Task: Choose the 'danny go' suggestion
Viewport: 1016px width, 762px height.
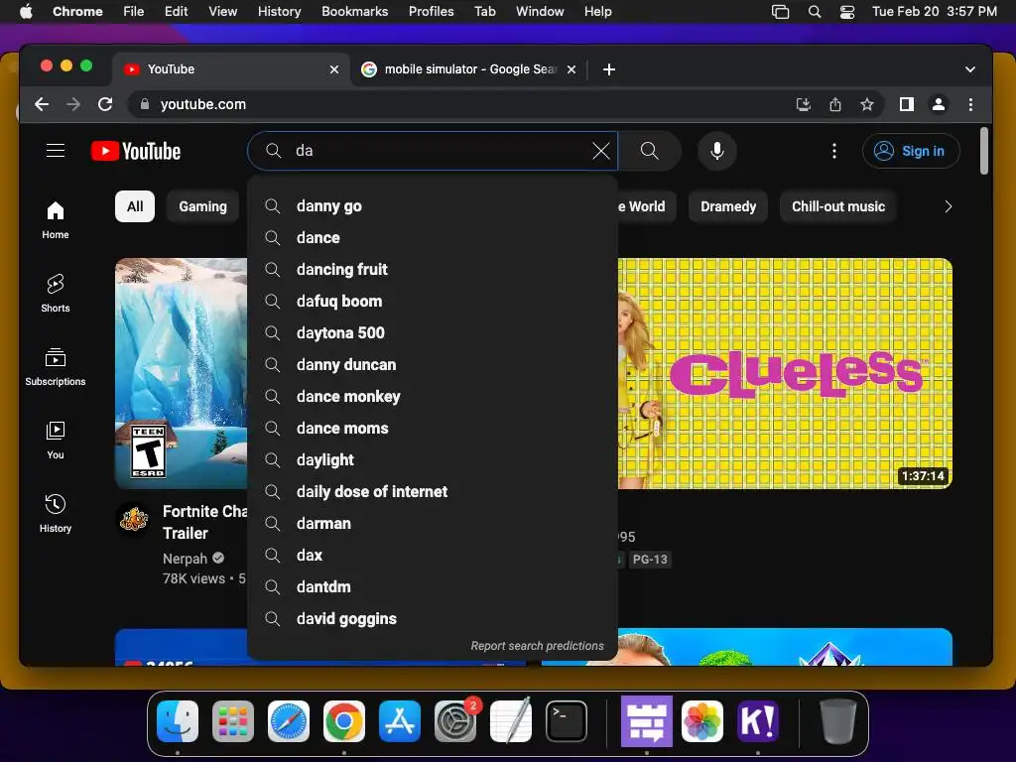Action: tap(433, 206)
